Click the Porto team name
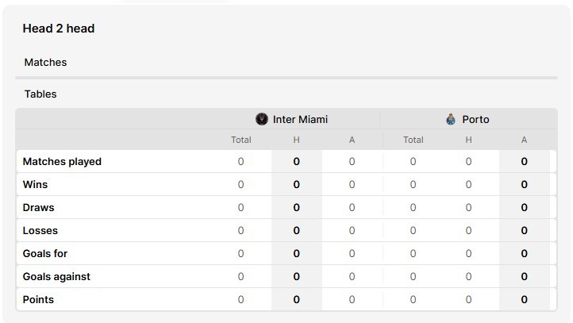Screen dimensions: 573x323 476,119
